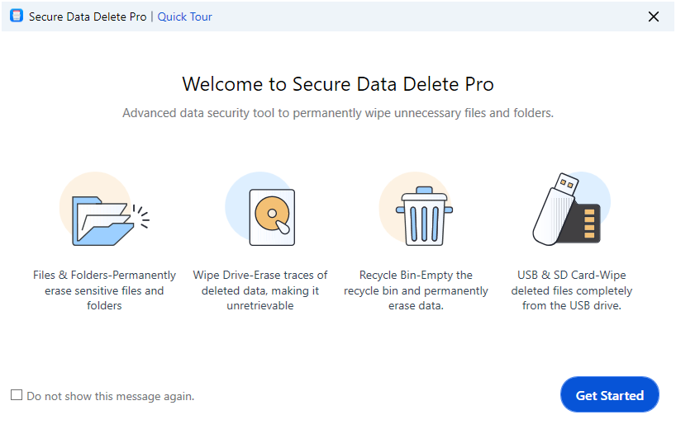Screen dimensions: 676x429
Task: Click the USB & SD Card description text
Action: pos(572,290)
